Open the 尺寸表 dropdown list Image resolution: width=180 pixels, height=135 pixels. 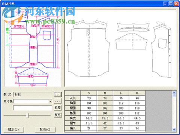point(50,101)
